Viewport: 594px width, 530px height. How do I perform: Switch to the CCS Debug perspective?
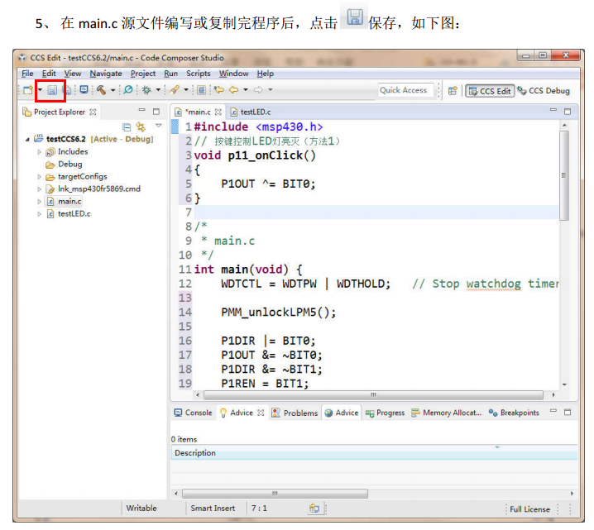(544, 90)
